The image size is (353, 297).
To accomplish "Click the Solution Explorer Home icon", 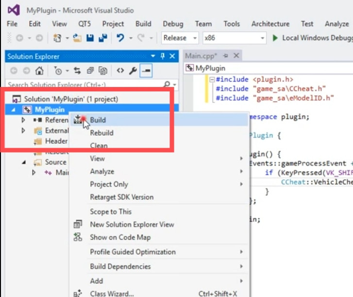I will (x=39, y=71).
